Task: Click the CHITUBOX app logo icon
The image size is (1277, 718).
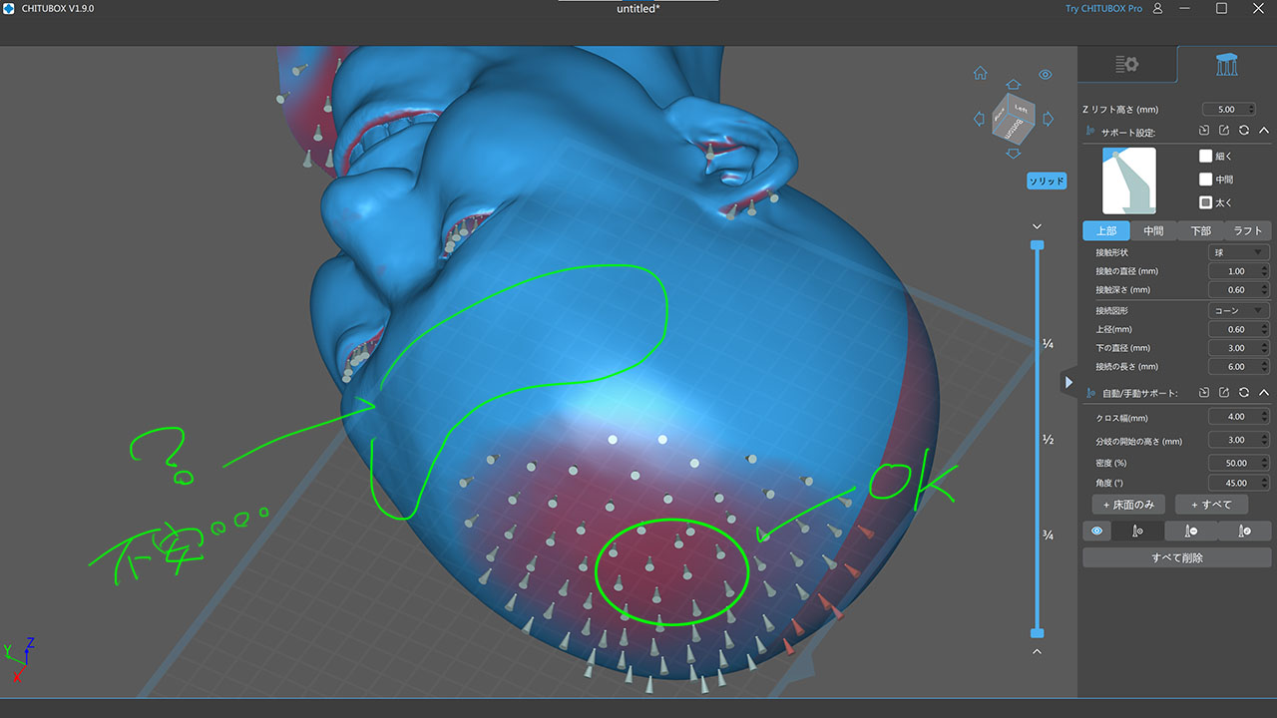Action: pyautogui.click(x=9, y=9)
